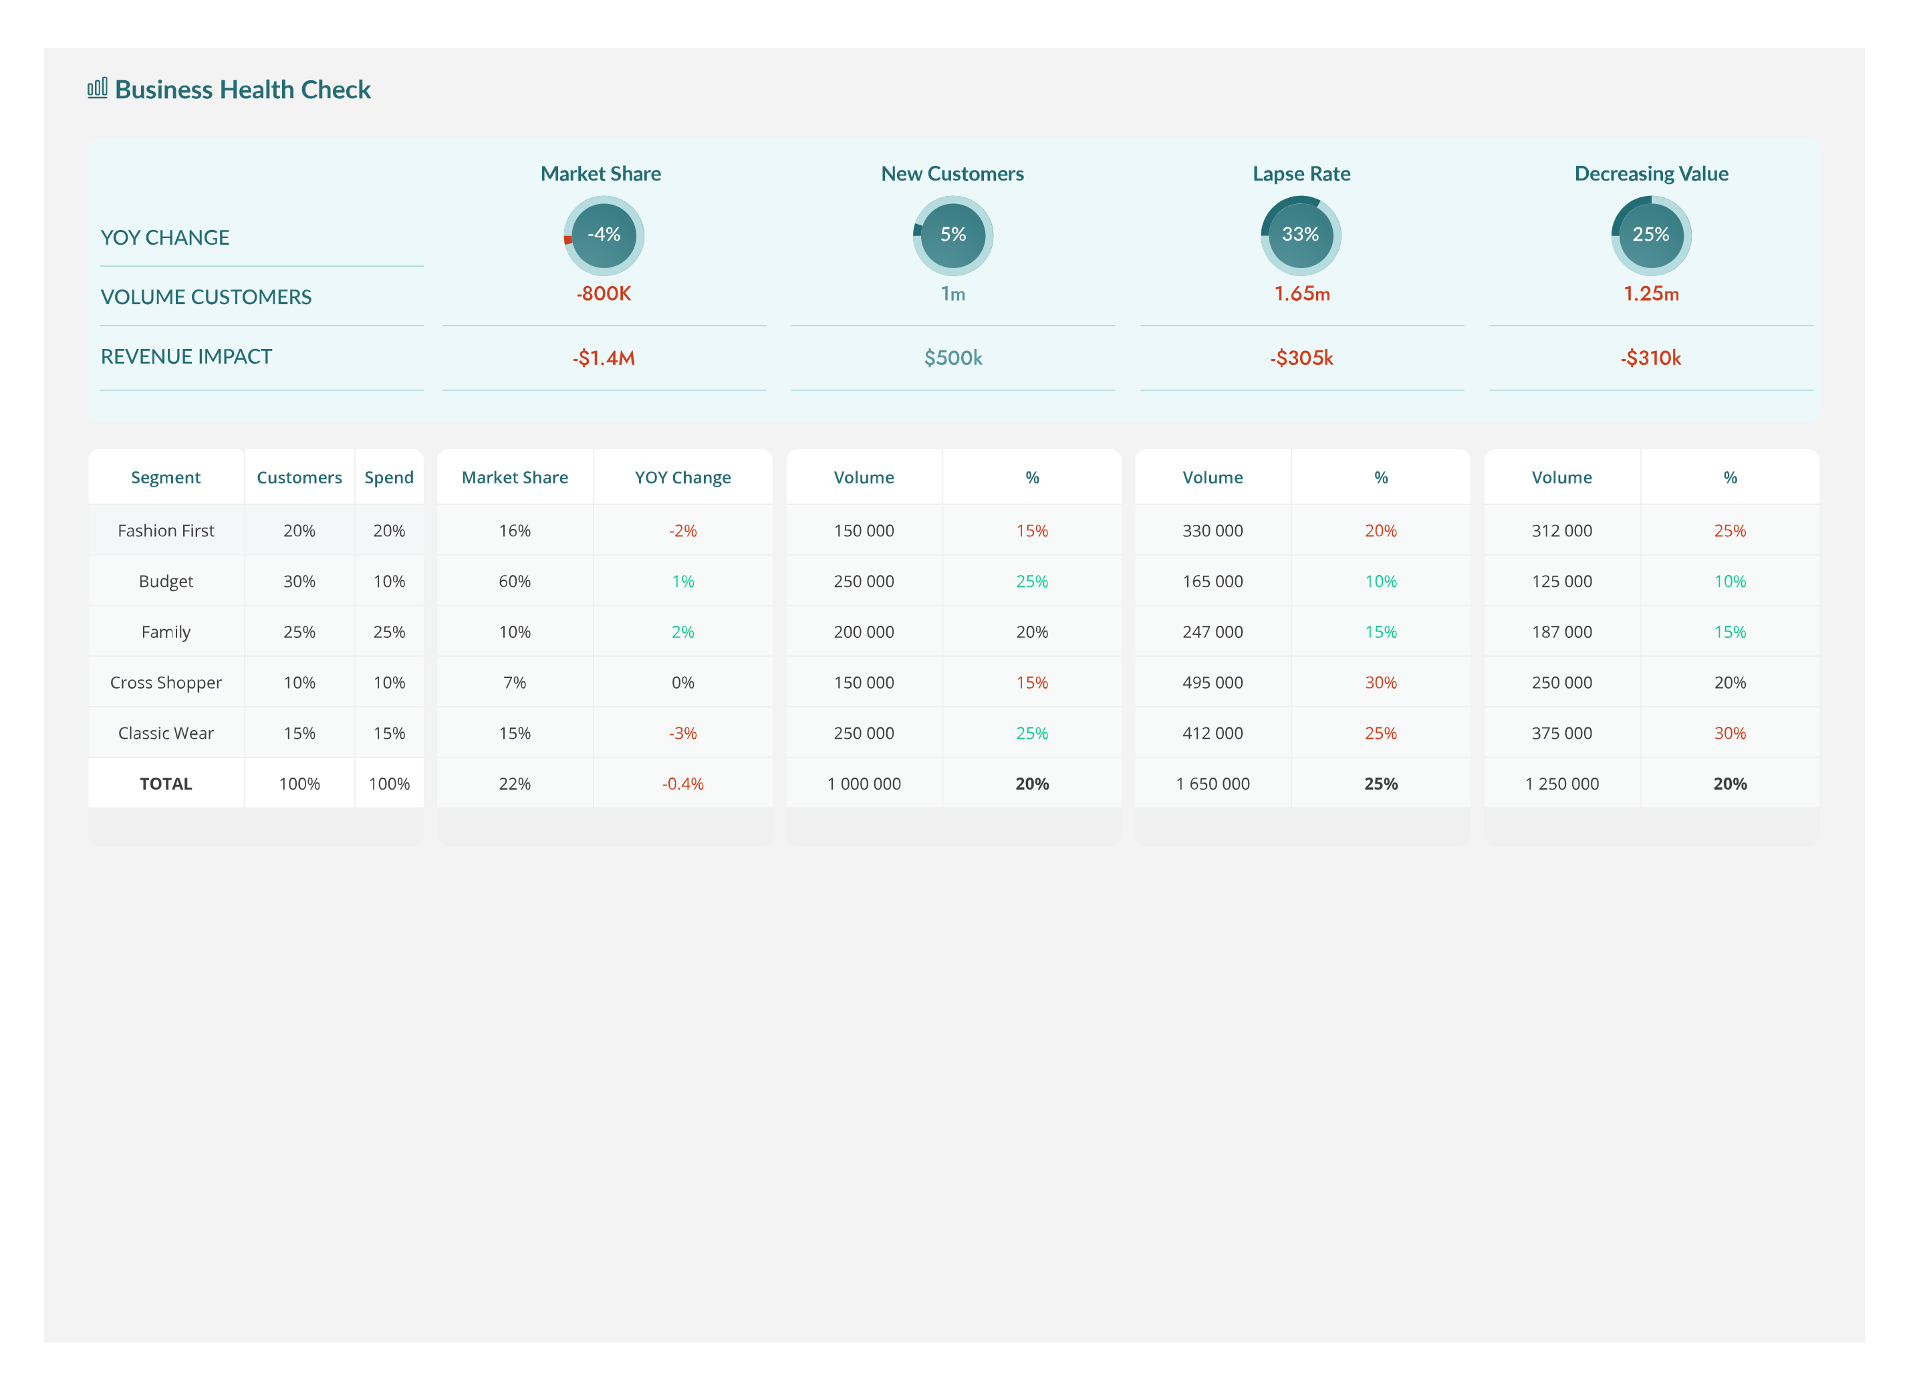The width and height of the screenshot is (1917, 1380).
Task: Select the Cross Shopper segment row
Action: click(166, 683)
